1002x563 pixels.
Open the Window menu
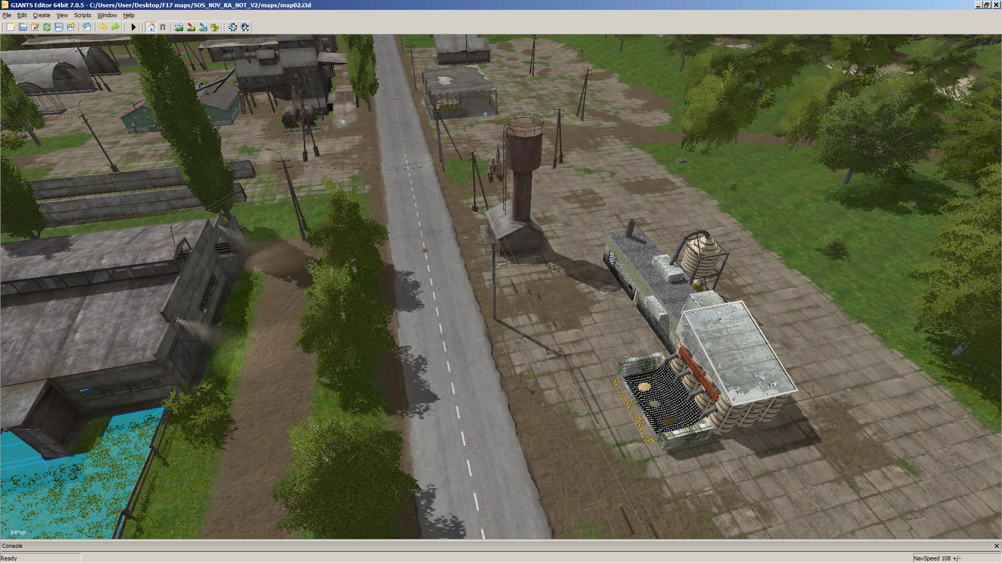(107, 15)
